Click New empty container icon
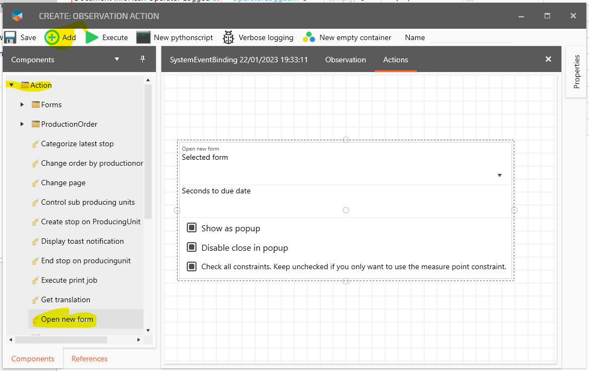589x371 pixels. click(x=309, y=37)
